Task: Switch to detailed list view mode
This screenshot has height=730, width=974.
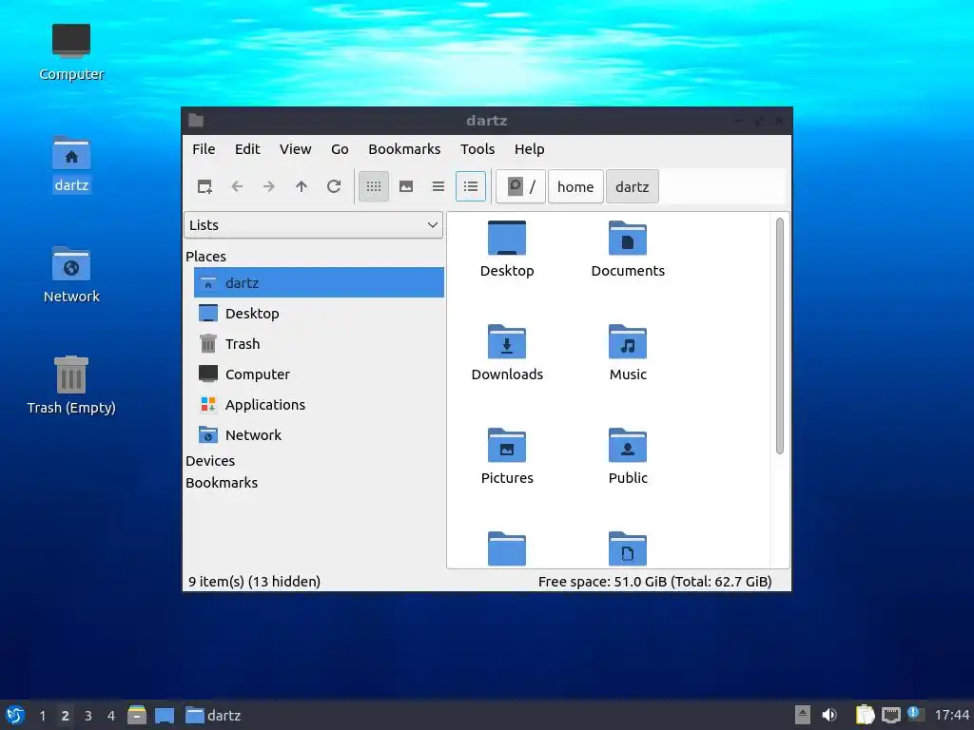Action: pyautogui.click(x=471, y=186)
